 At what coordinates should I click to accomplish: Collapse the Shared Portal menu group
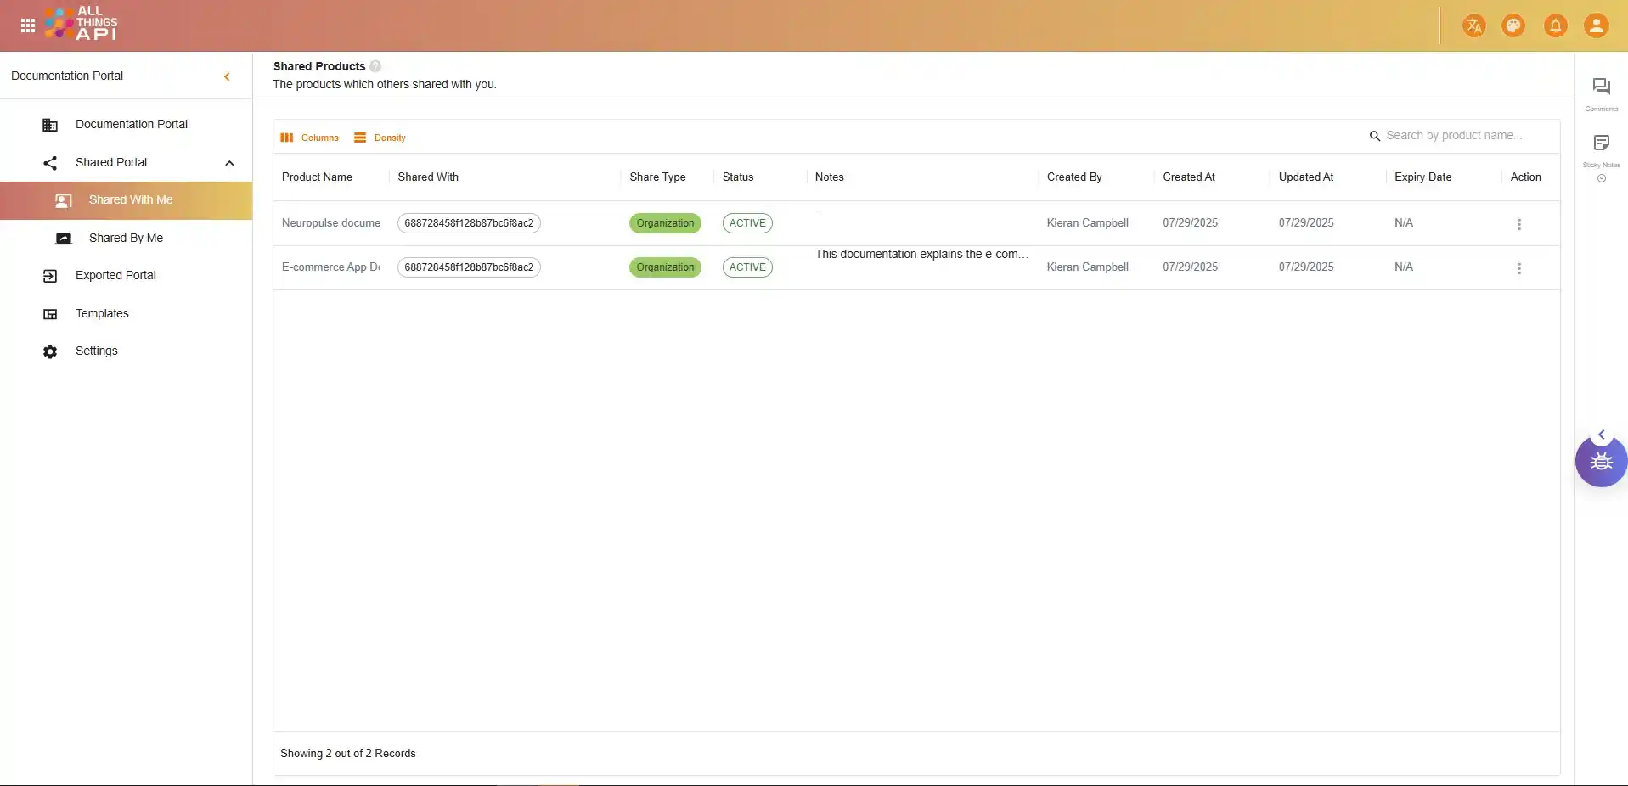[229, 163]
